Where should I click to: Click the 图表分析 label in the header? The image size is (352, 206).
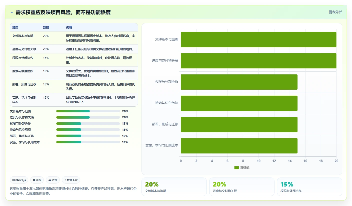(335, 12)
